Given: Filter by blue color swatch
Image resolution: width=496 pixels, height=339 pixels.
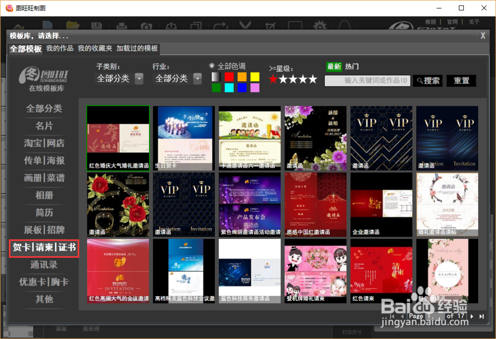Looking at the screenshot, I should point(242,88).
